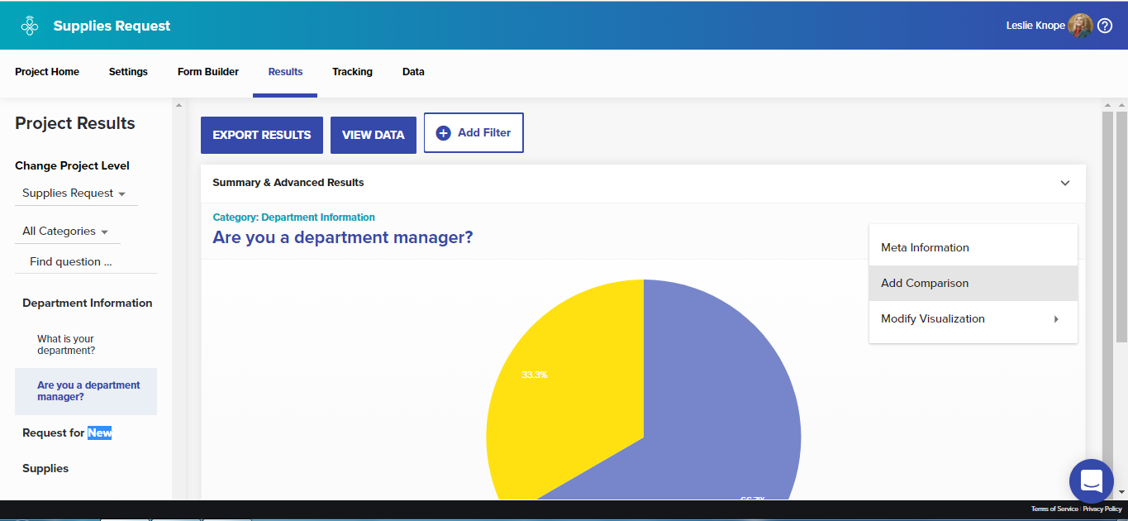Image resolution: width=1128 pixels, height=521 pixels.
Task: Click Leslie Knope's profile avatar
Action: [1080, 26]
